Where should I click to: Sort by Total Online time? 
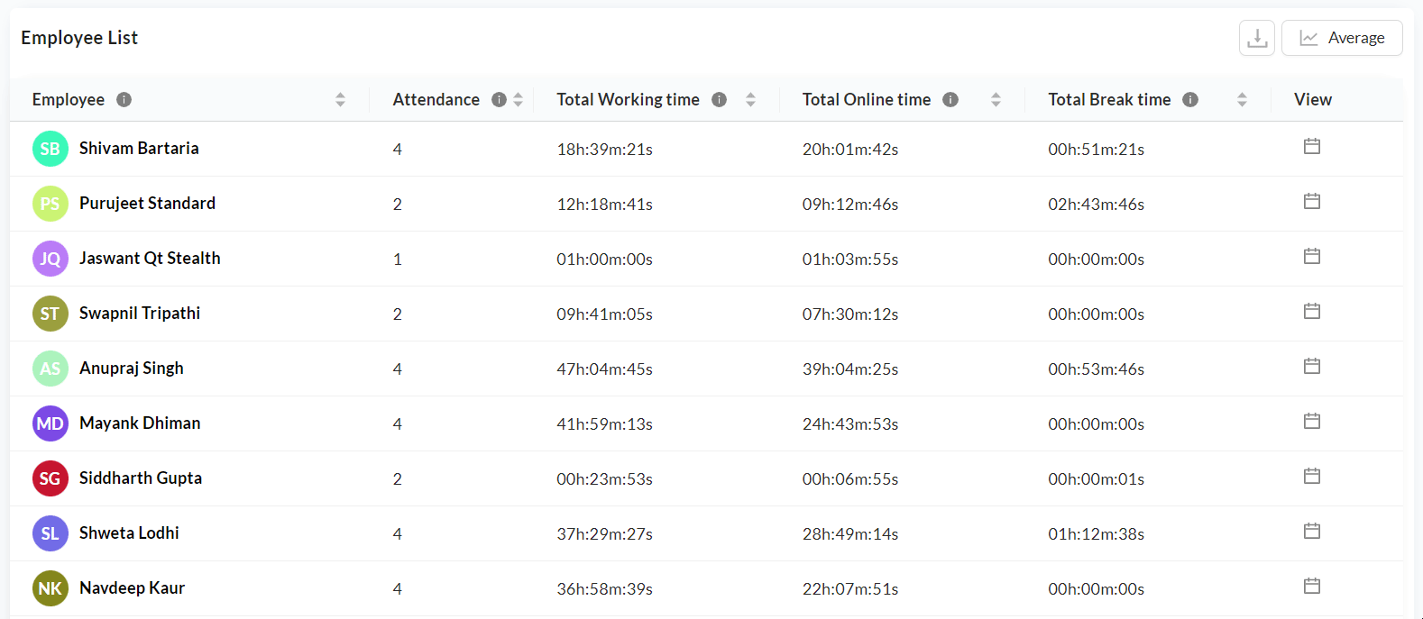[x=996, y=100]
